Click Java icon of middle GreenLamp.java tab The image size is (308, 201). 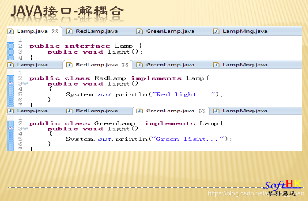pos(140,65)
